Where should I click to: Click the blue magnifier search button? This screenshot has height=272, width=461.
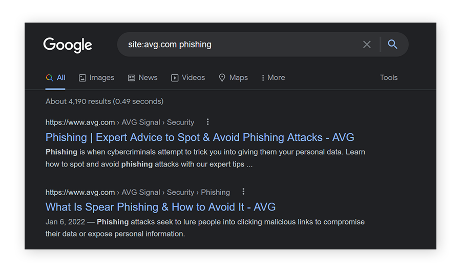393,45
